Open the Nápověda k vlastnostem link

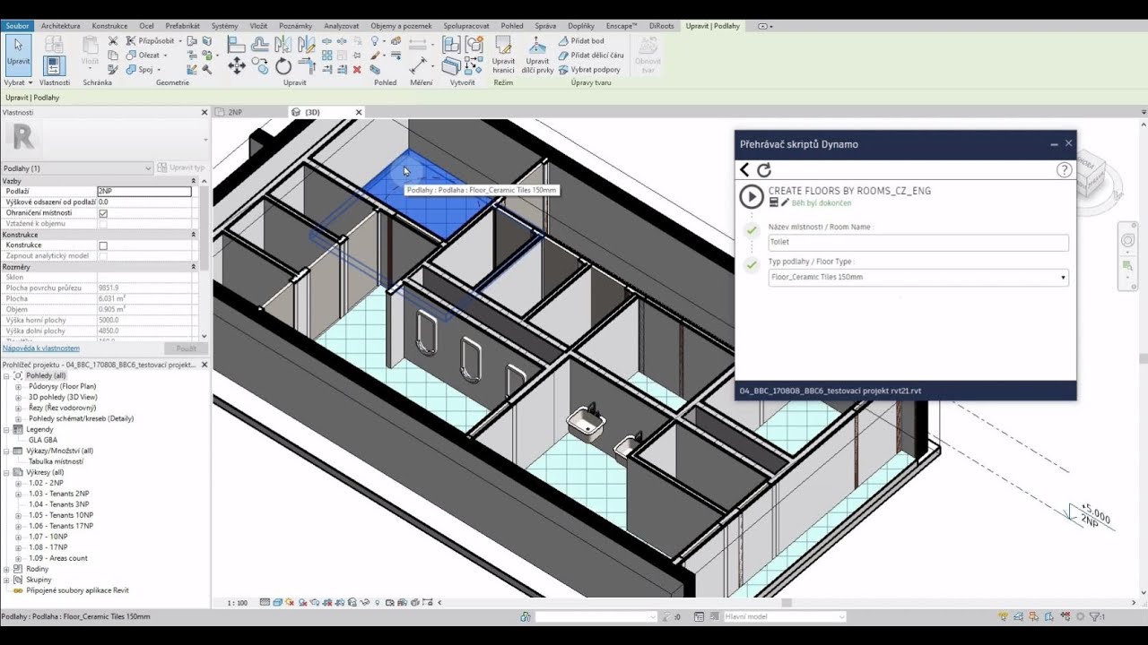(41, 348)
